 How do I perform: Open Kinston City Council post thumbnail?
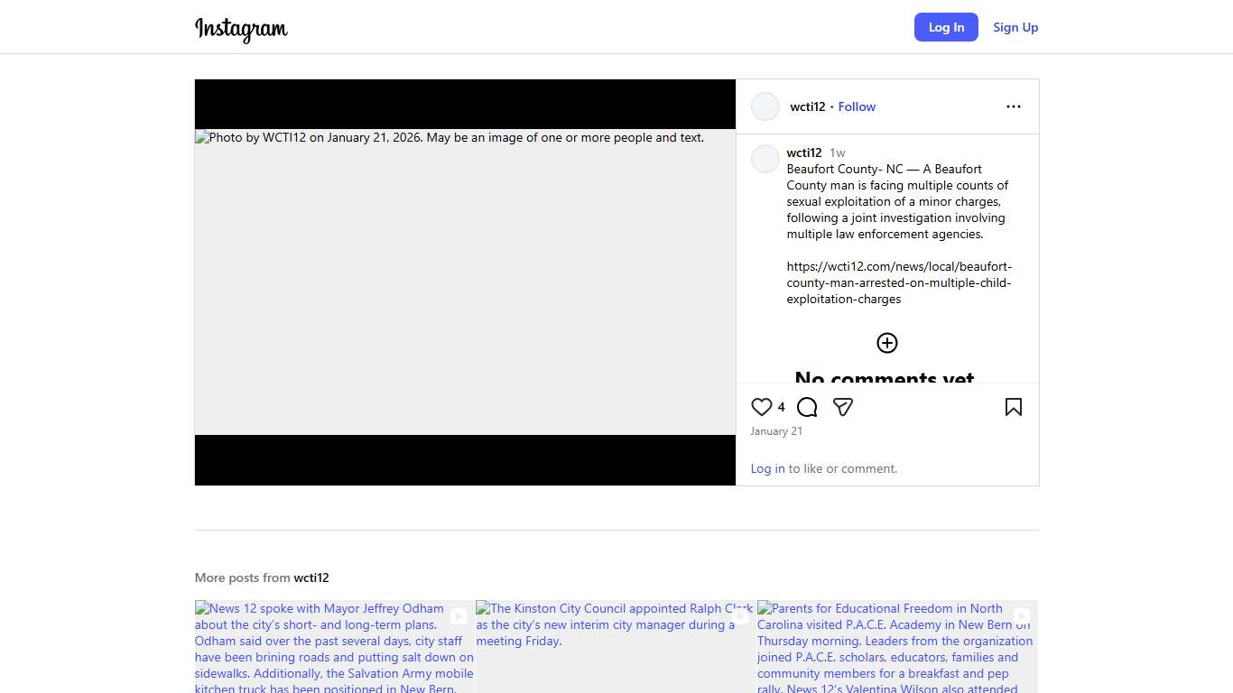[x=615, y=646]
